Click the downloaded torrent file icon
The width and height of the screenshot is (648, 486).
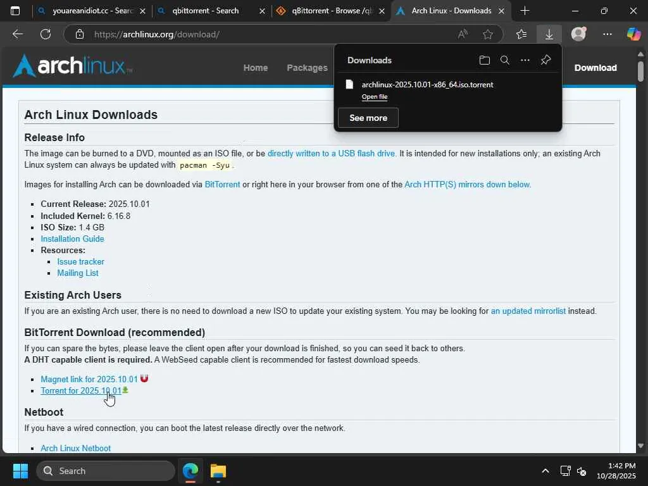[349, 85]
